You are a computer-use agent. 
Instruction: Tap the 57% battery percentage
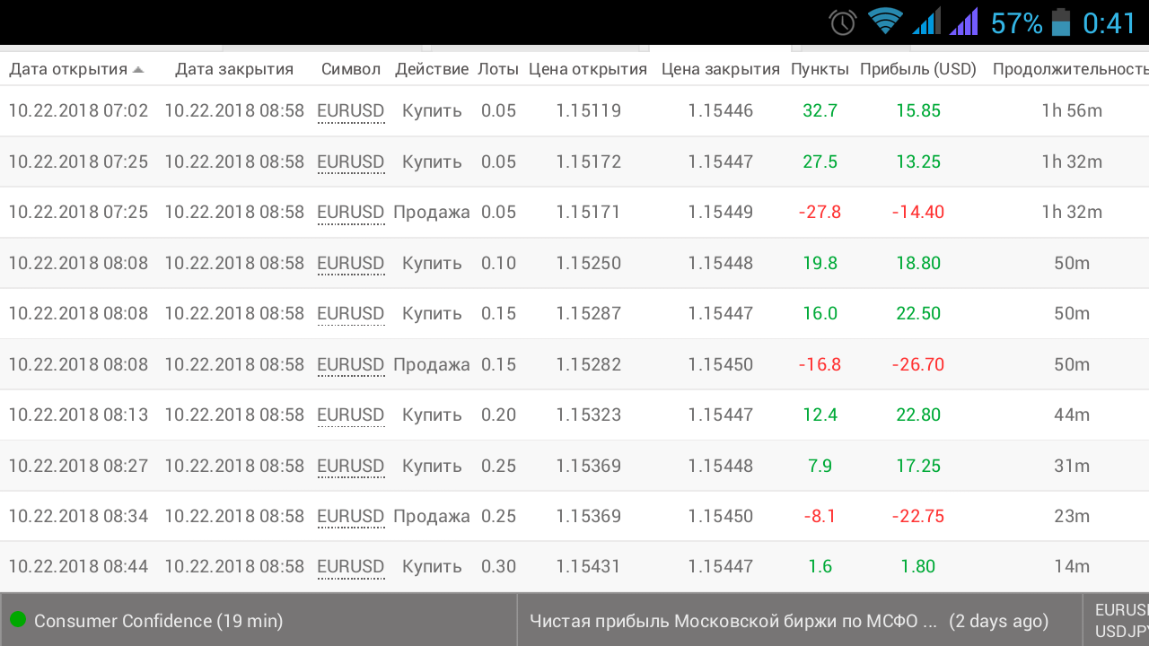point(1016,23)
